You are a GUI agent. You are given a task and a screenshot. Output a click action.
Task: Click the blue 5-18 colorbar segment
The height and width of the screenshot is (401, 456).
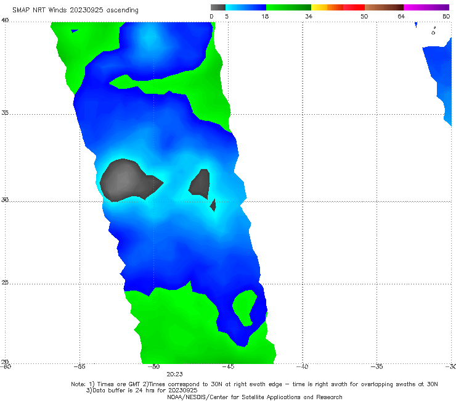[246, 7]
